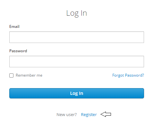
Task: Submit with the blue Log In button
Action: tap(77, 93)
